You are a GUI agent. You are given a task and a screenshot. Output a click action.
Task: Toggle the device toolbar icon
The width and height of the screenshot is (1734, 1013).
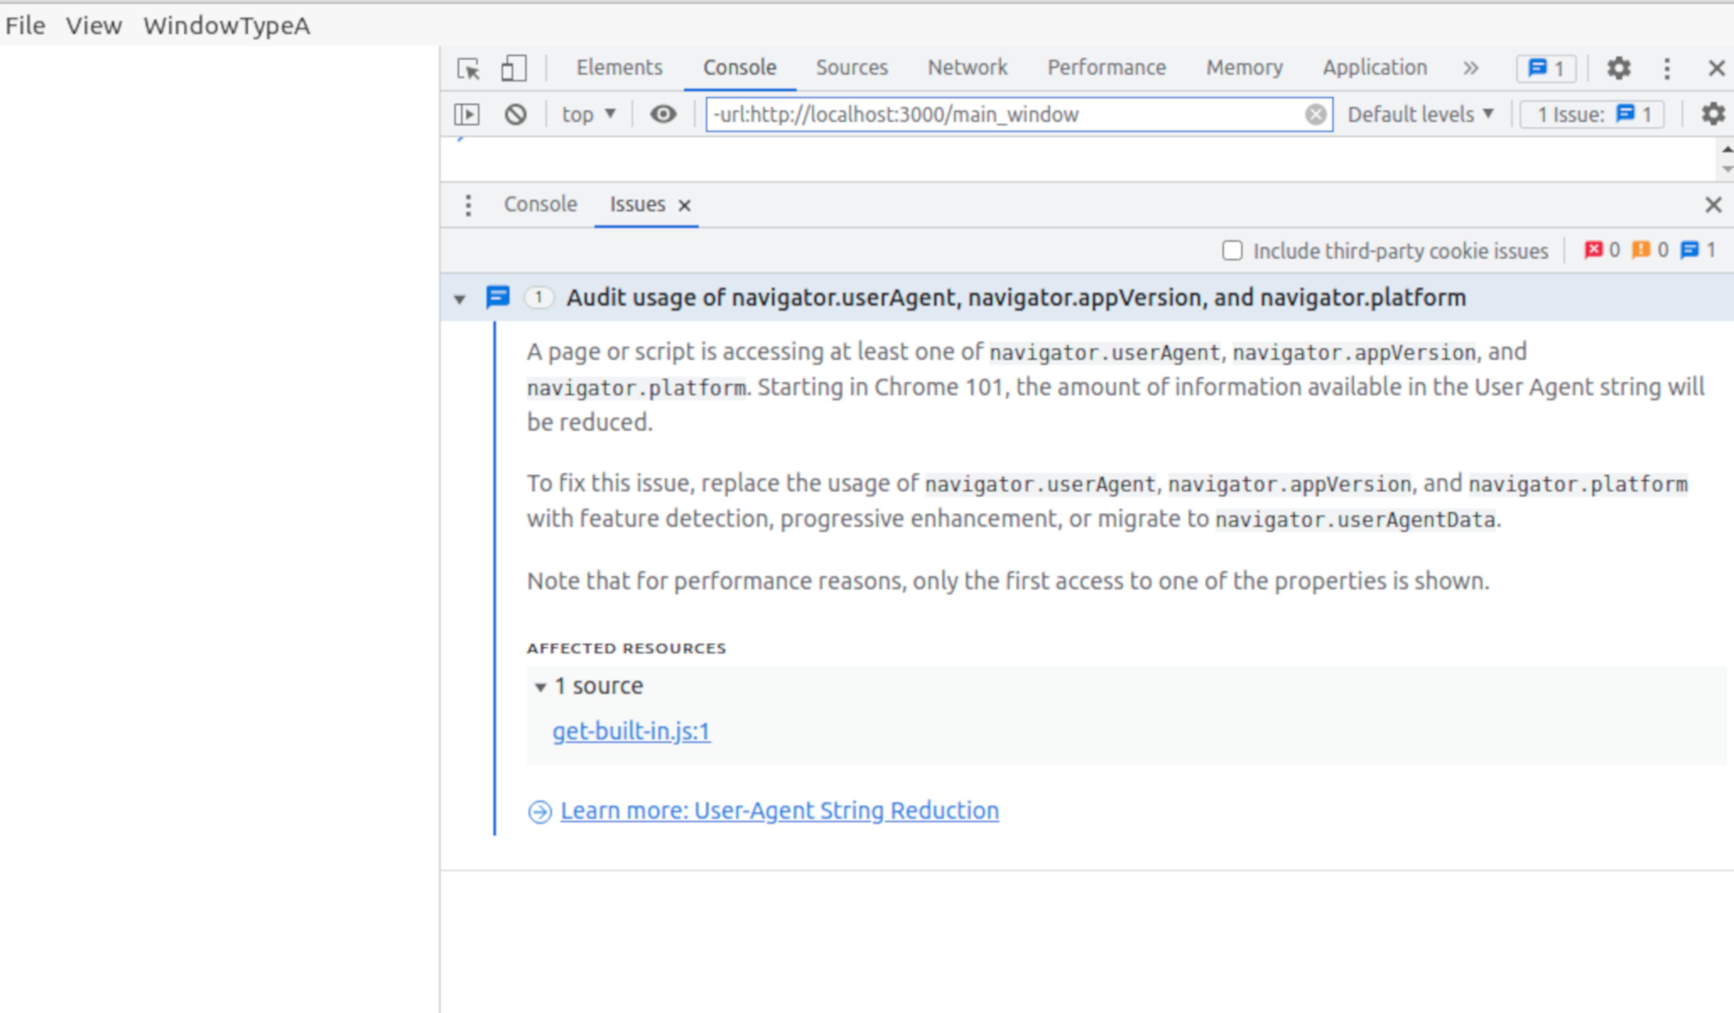coord(513,69)
